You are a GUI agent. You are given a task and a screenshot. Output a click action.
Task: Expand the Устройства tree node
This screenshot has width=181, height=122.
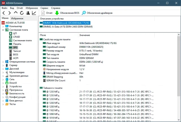click(3, 86)
